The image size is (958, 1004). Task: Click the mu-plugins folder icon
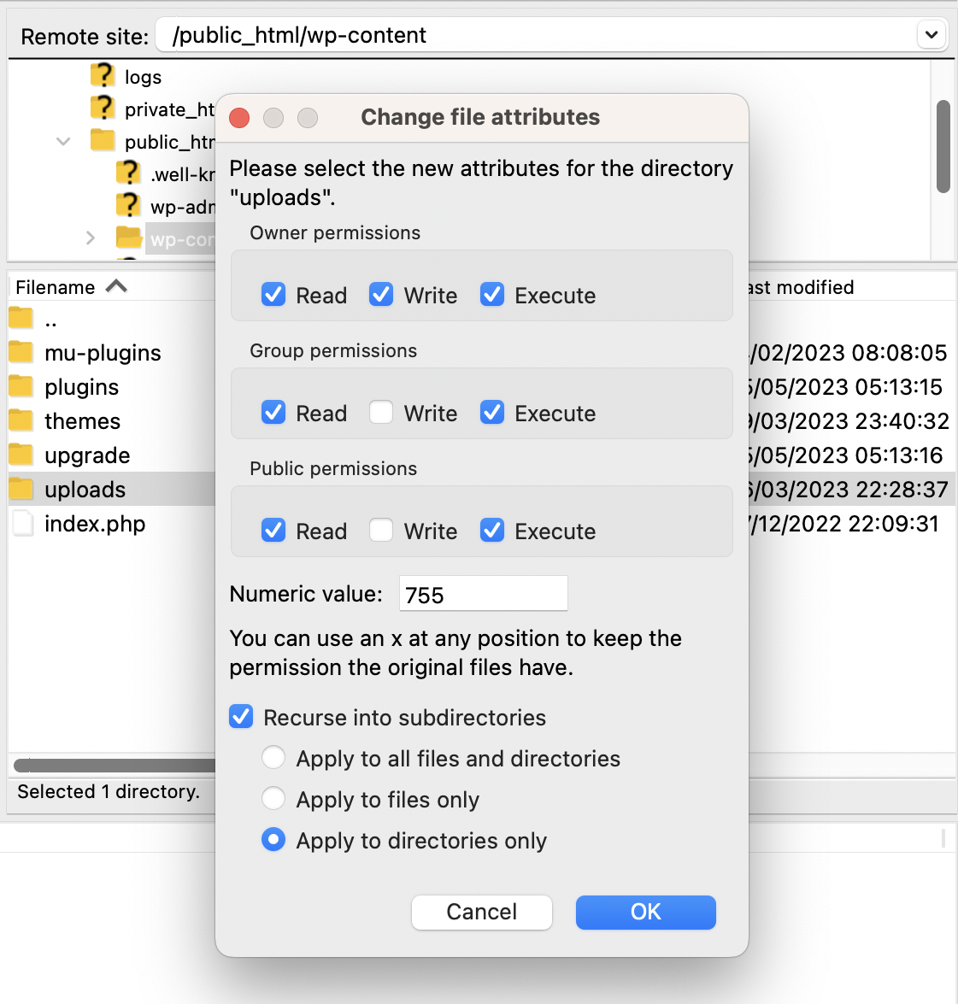coord(21,352)
